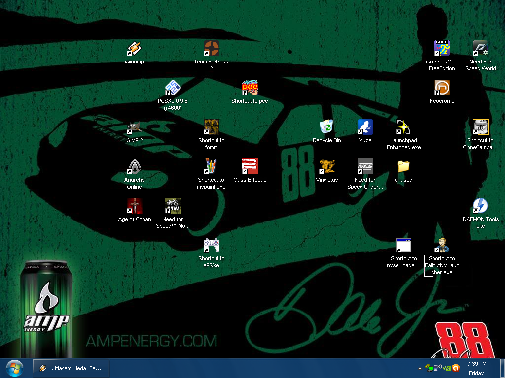Activate Winamp taskbar button 'Masami Ueda, Sa...'

coord(71,368)
